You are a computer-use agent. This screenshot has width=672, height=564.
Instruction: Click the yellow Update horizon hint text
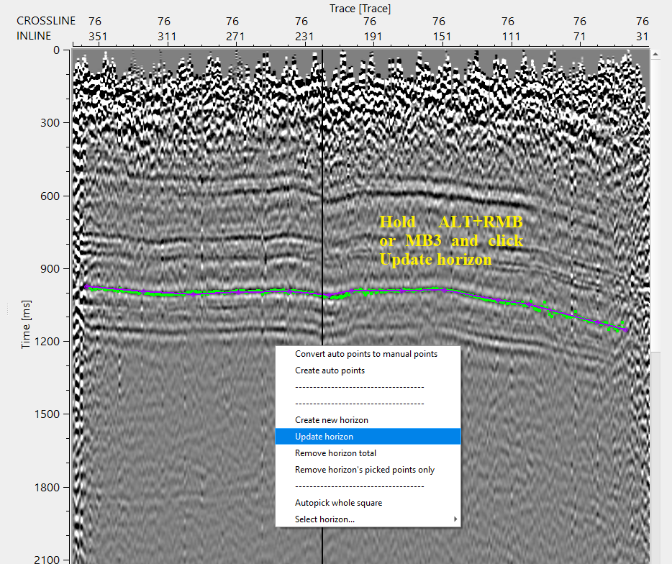pos(435,260)
